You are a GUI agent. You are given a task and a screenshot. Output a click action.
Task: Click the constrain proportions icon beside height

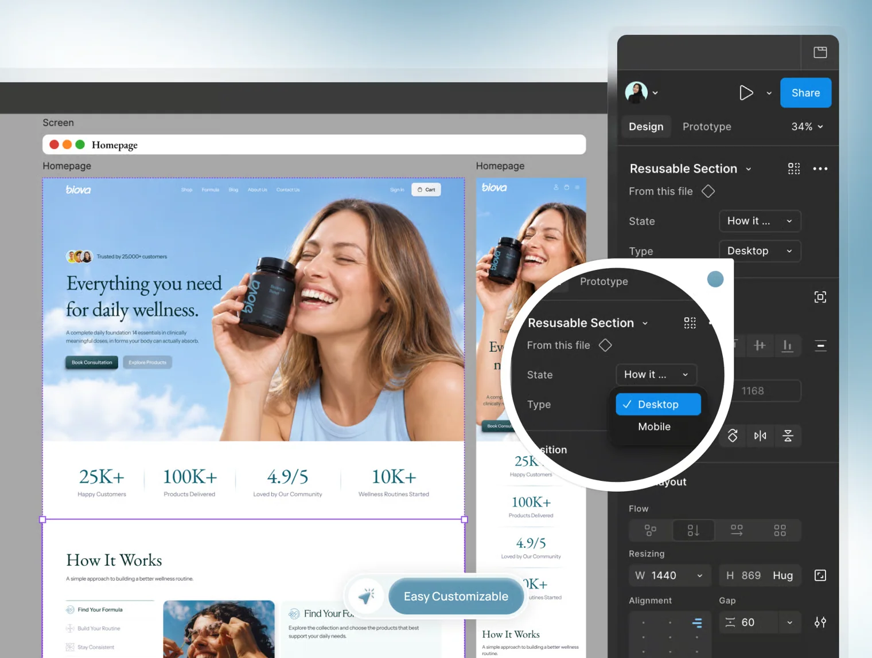[820, 575]
